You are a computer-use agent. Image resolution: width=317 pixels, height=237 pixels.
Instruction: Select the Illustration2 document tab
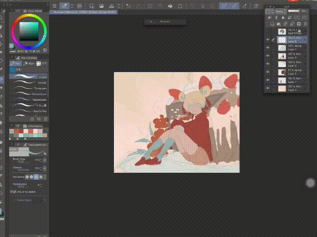(x=84, y=12)
